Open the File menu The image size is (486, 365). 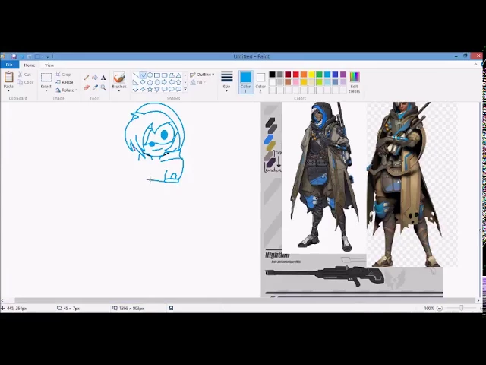tap(9, 65)
